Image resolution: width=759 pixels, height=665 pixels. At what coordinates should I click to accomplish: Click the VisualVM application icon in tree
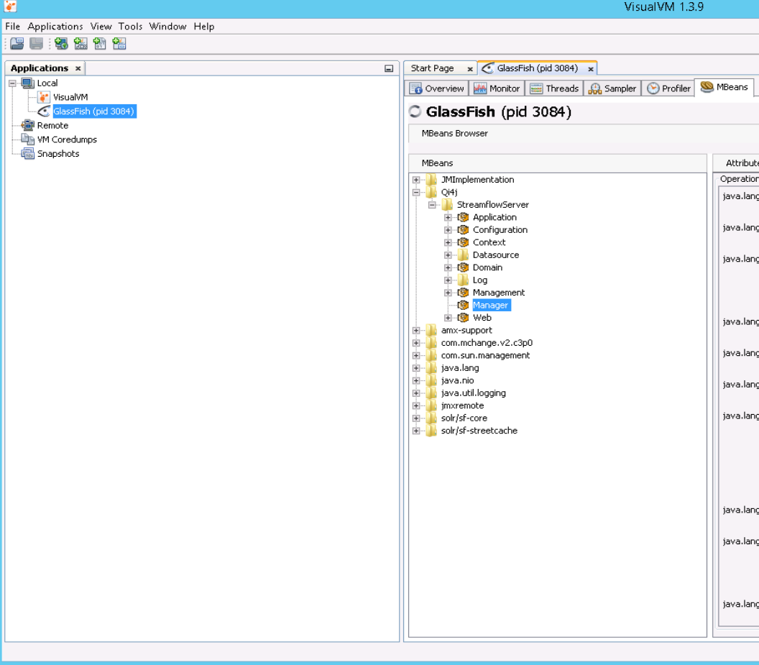coord(44,97)
